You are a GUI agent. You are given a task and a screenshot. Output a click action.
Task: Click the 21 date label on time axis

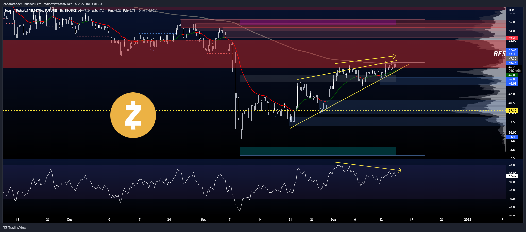point(290,220)
